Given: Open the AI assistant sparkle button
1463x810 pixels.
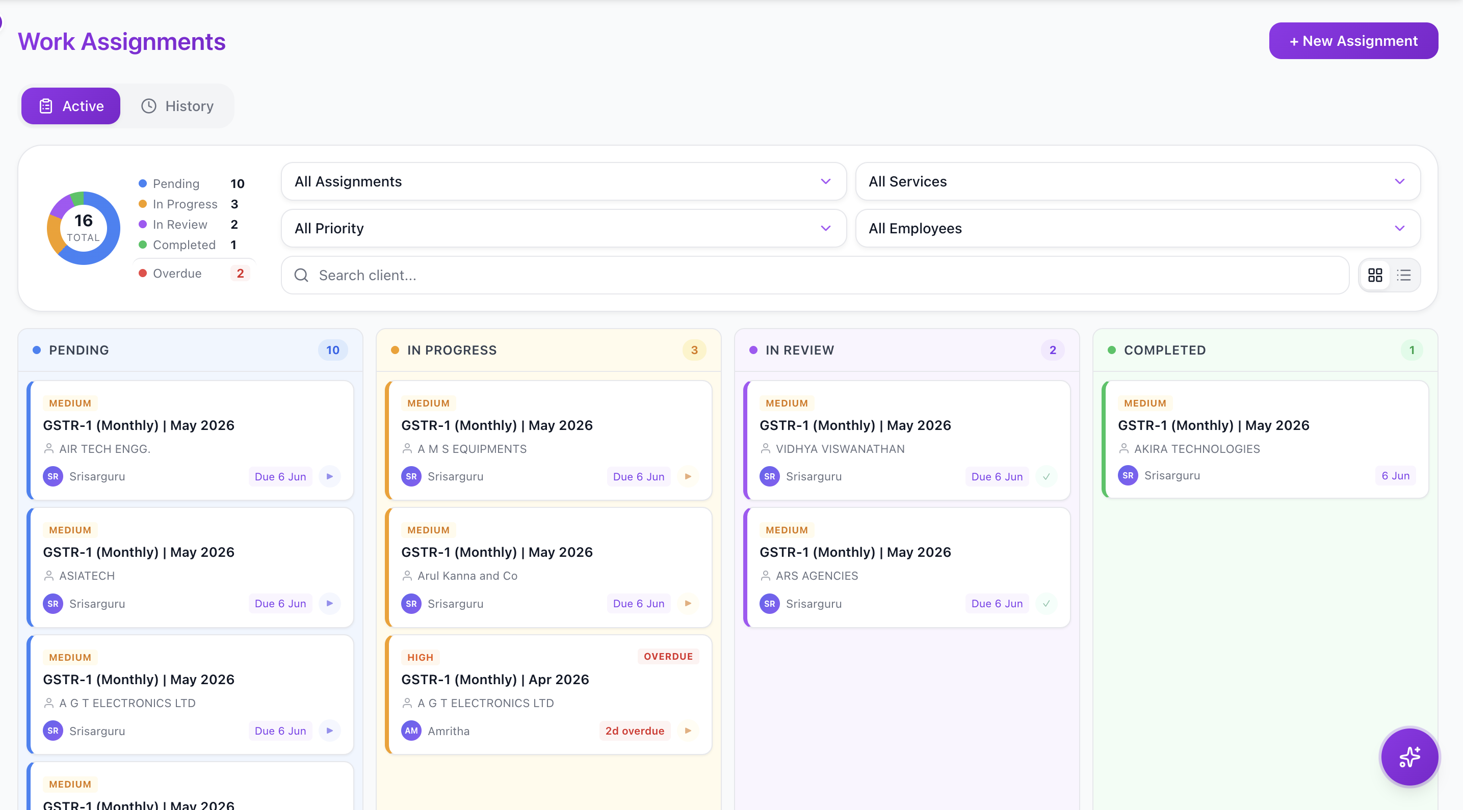Looking at the screenshot, I should [1409, 757].
